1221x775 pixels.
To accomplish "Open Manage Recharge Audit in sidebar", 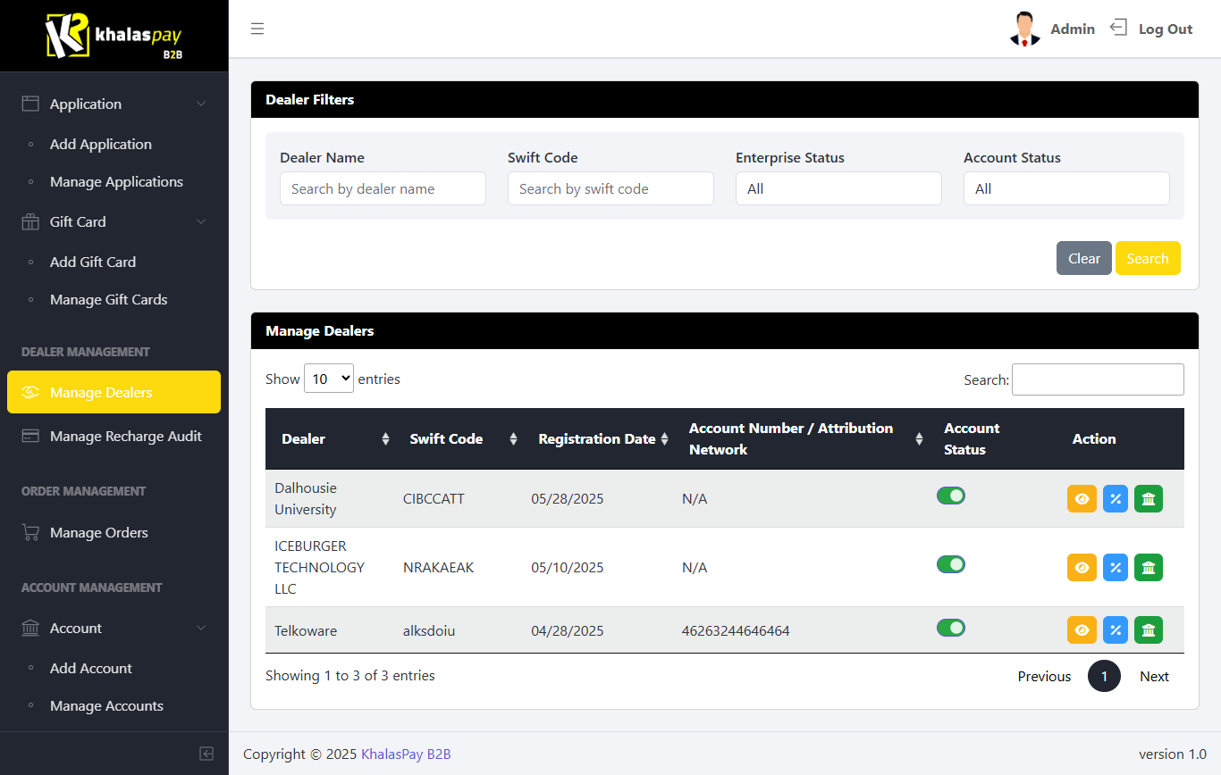I will [x=125, y=437].
